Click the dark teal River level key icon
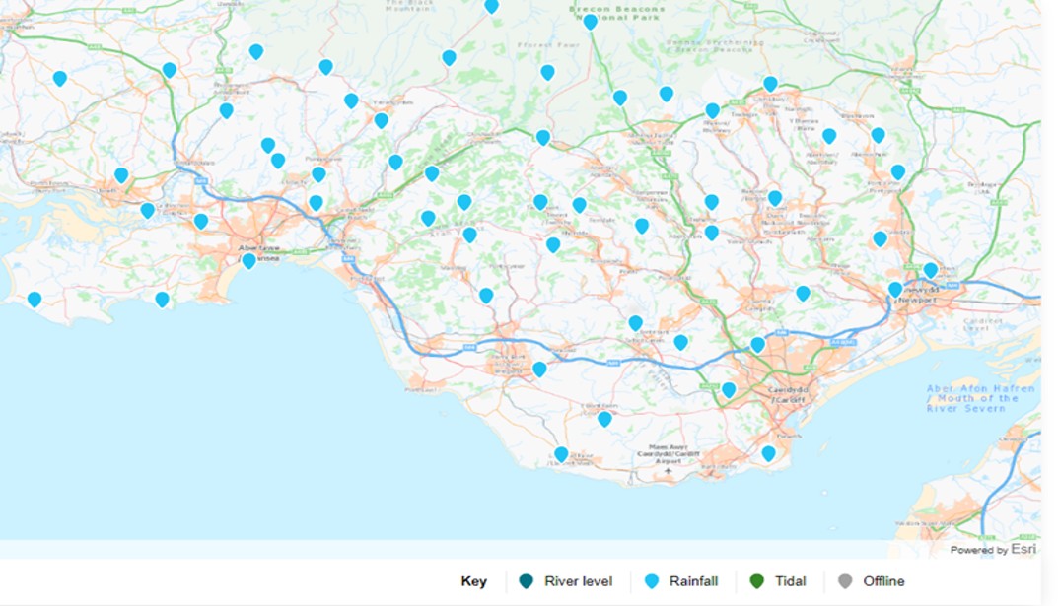The width and height of the screenshot is (1058, 606). point(527,581)
